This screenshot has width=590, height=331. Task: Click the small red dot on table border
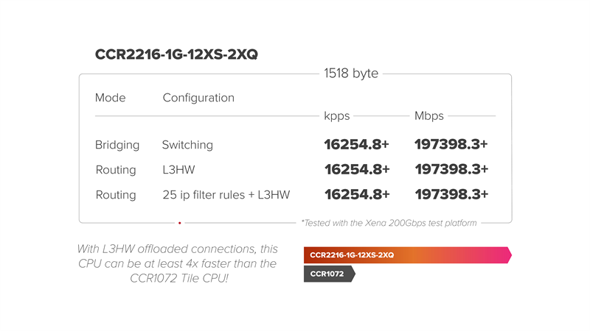(179, 222)
